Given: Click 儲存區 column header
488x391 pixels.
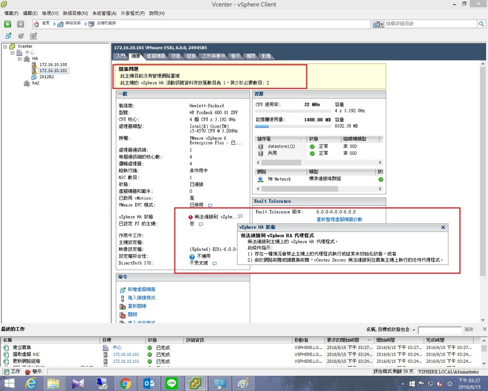Looking at the screenshot, I should pyautogui.click(x=280, y=139).
